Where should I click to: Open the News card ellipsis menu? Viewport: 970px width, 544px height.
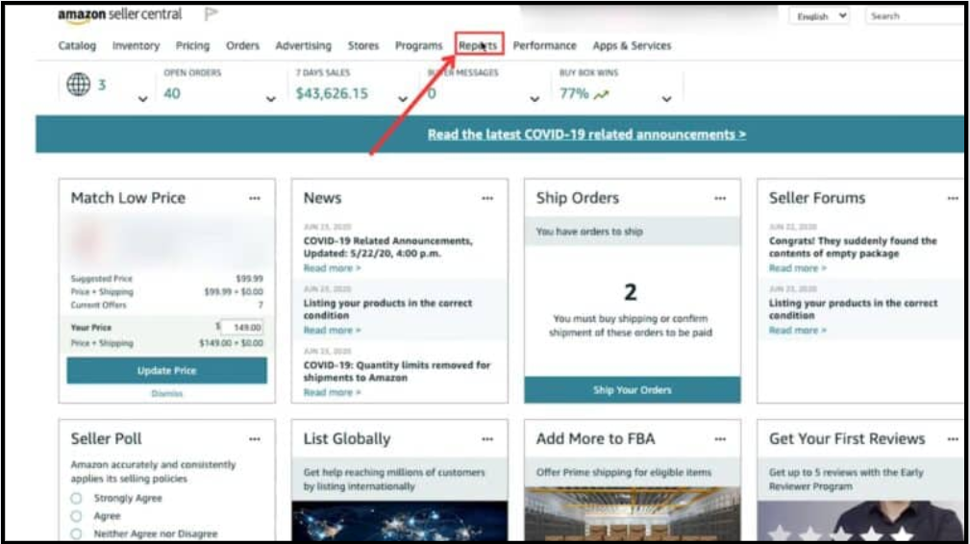(x=487, y=198)
